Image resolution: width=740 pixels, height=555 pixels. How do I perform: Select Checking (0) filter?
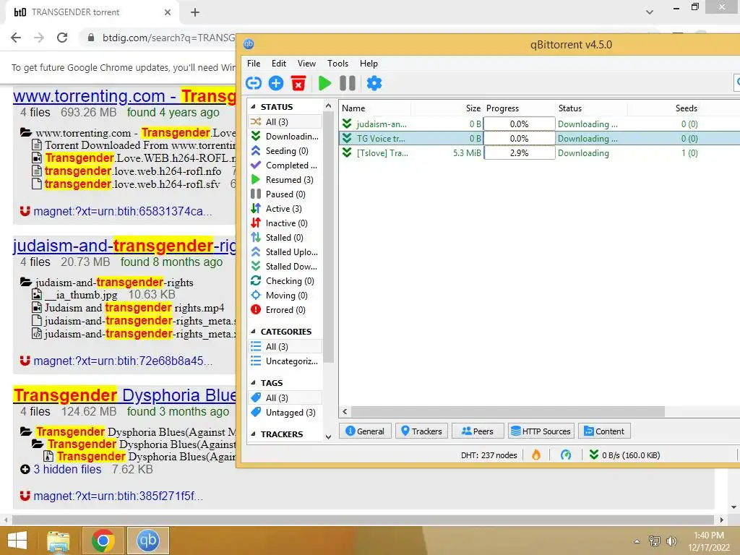285,281
